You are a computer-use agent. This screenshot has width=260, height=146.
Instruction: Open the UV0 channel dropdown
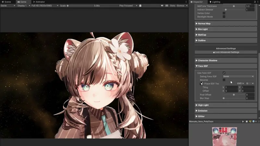point(240,83)
